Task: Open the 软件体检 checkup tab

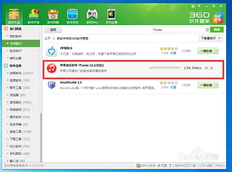Action: point(72,17)
